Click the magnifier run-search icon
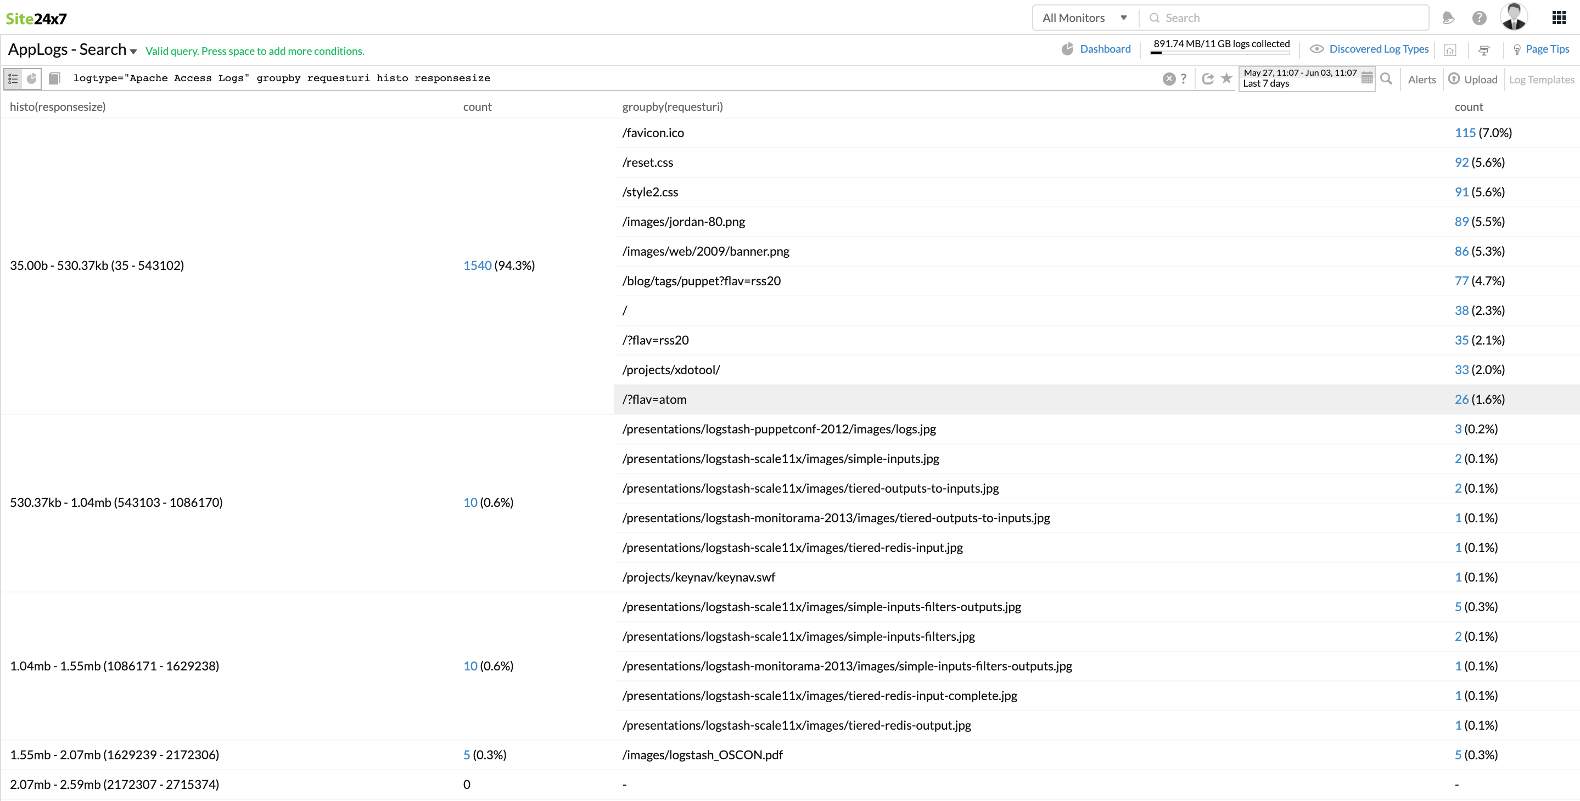 (1386, 78)
